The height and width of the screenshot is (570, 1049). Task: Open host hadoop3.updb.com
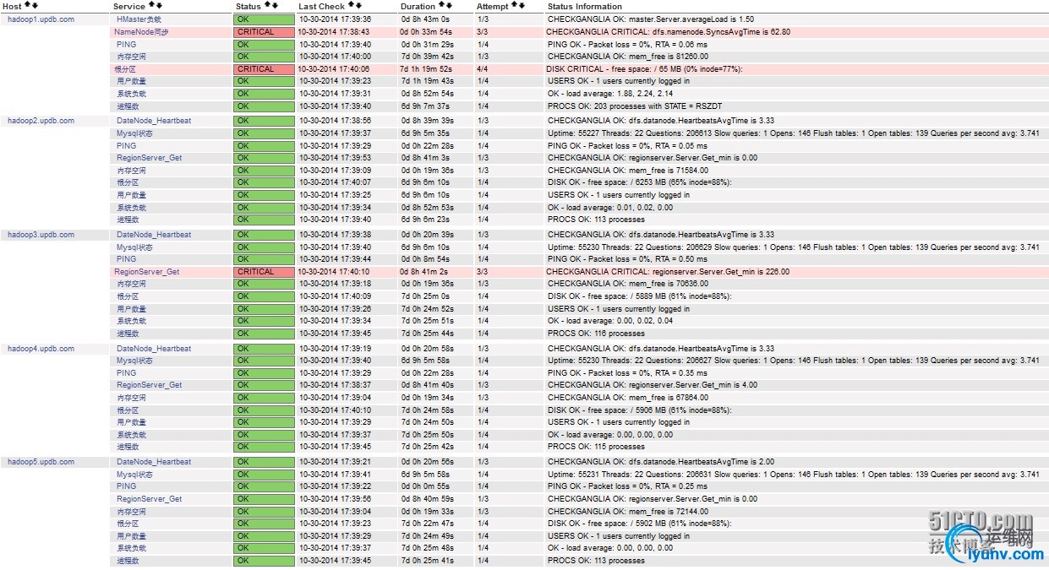pyautogui.click(x=41, y=235)
